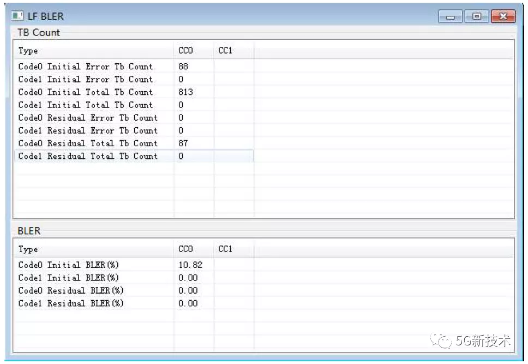The width and height of the screenshot is (528, 364).
Task: Click the BLER value 10.82
Action: [x=190, y=265]
